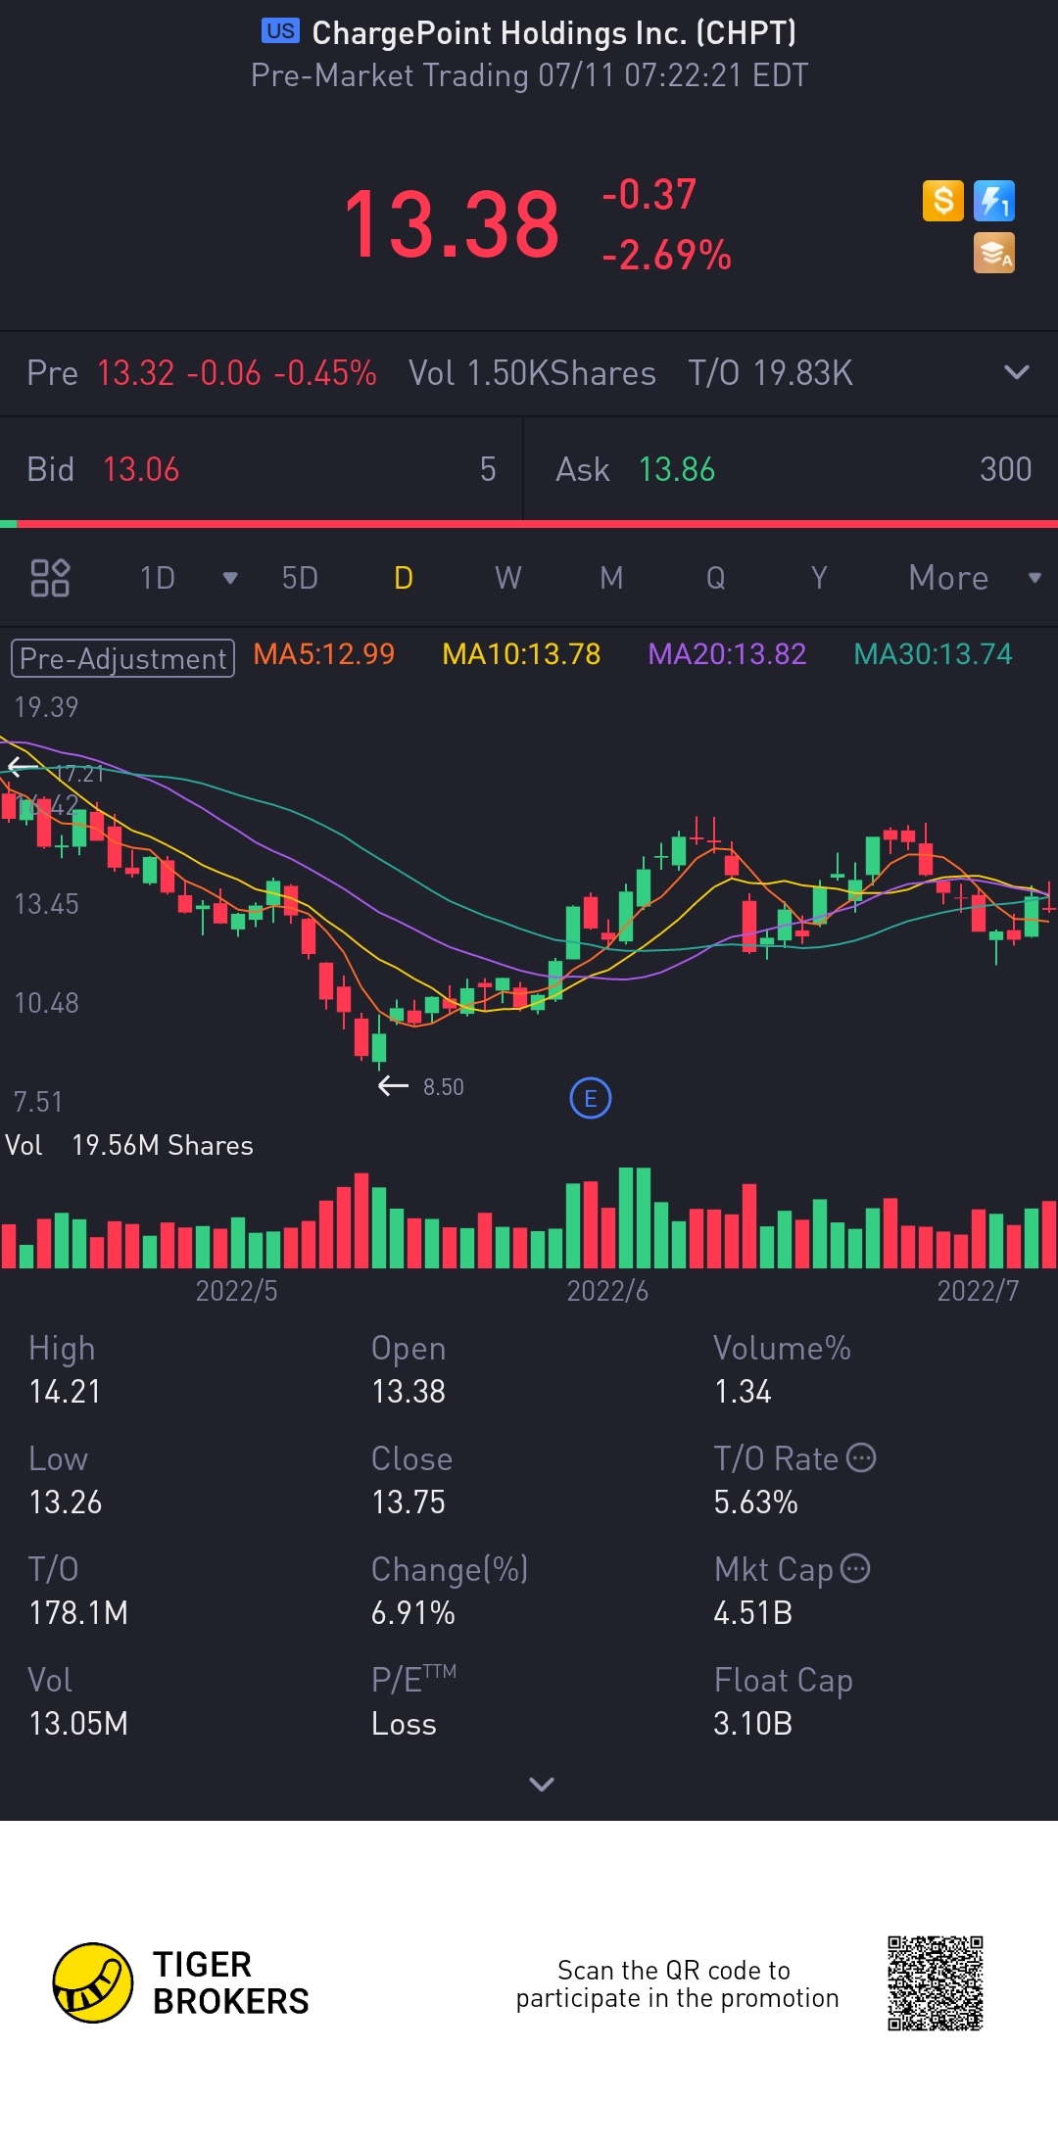Switch to the 1D chart tab
The height and width of the screenshot is (2146, 1058).
pyautogui.click(x=158, y=578)
